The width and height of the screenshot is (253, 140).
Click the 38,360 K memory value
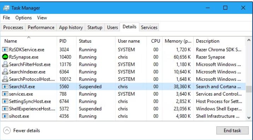click(182, 87)
